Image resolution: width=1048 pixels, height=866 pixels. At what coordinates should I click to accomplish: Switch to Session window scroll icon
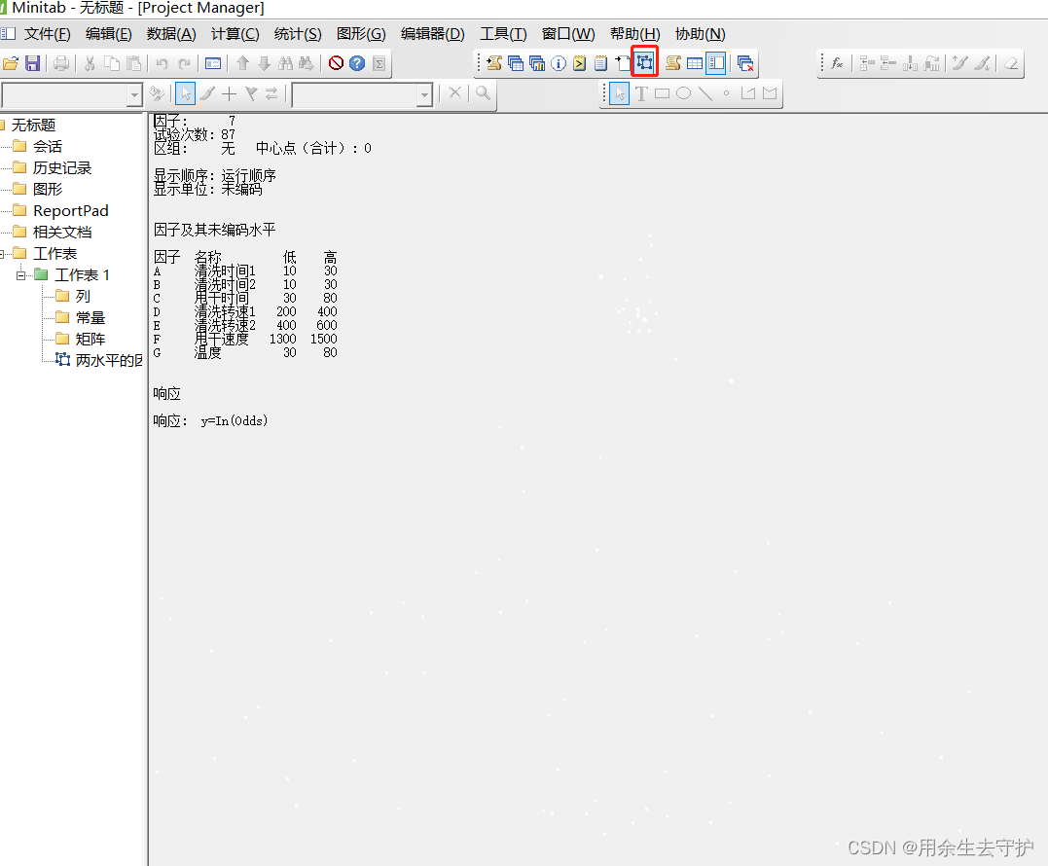click(x=673, y=63)
